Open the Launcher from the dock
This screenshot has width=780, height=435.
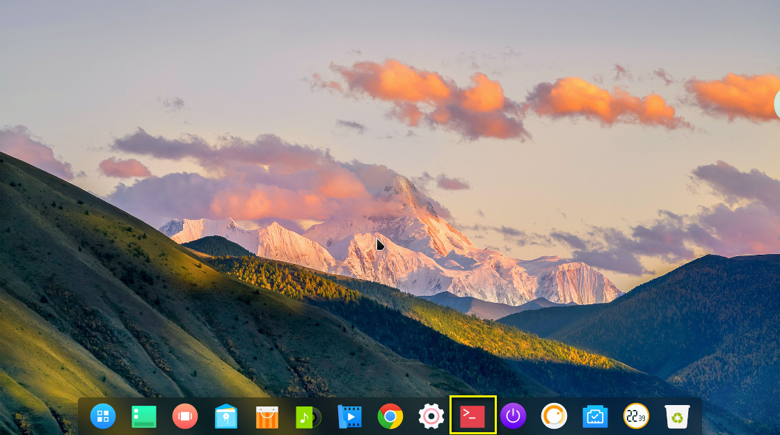[x=103, y=416]
